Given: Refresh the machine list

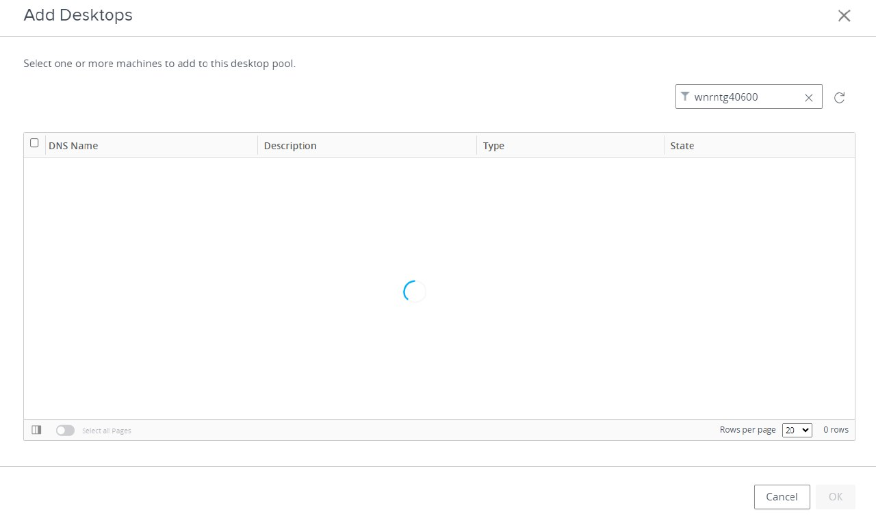Looking at the screenshot, I should click(x=839, y=98).
